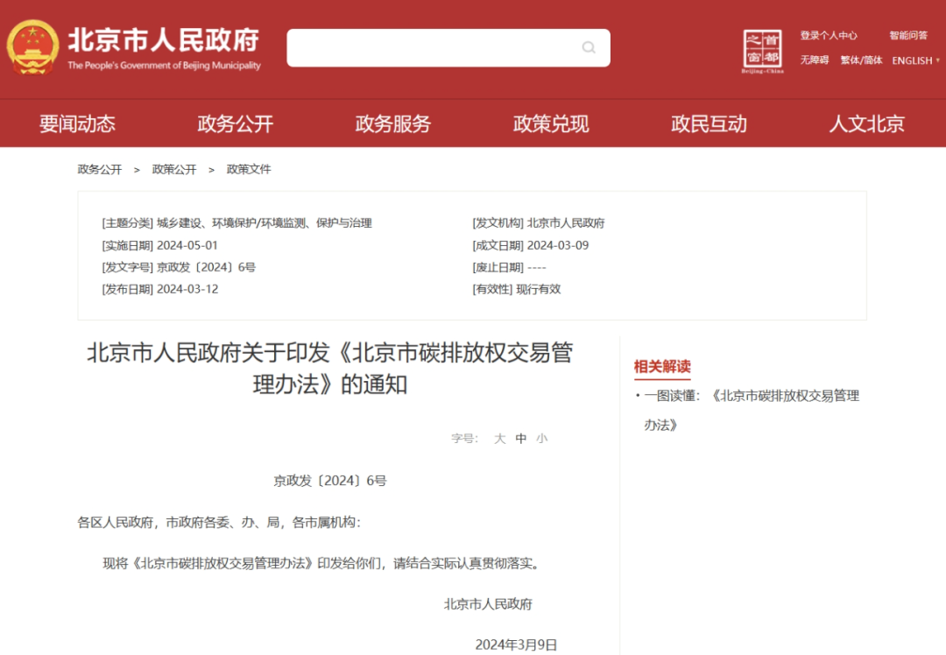Click the 政策公开 breadcrumb link
This screenshot has width=946, height=655.
tap(173, 168)
